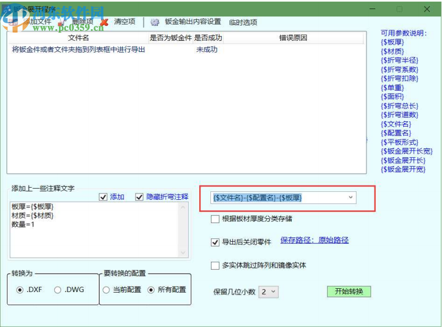
Task: Click the {$板厚} parameter link
Action: 393,42
